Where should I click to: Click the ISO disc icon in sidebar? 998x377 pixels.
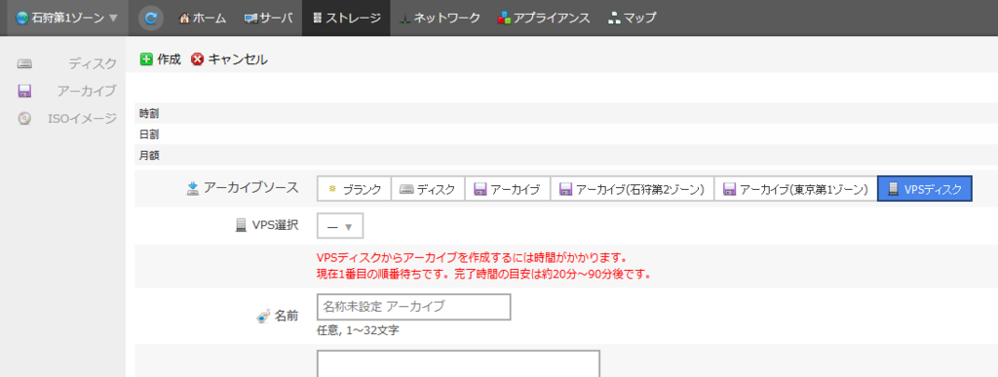pyautogui.click(x=24, y=118)
